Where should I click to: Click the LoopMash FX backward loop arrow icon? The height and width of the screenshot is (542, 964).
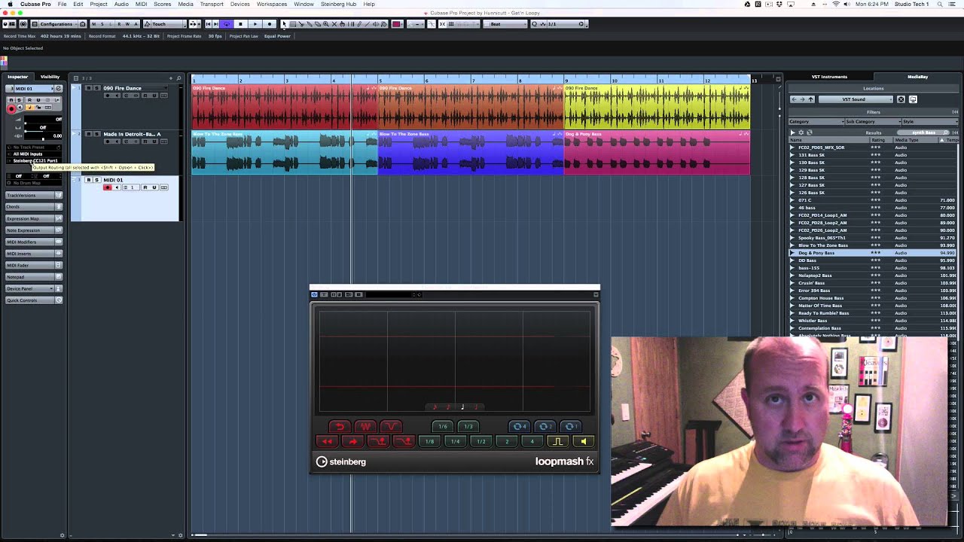pos(340,426)
